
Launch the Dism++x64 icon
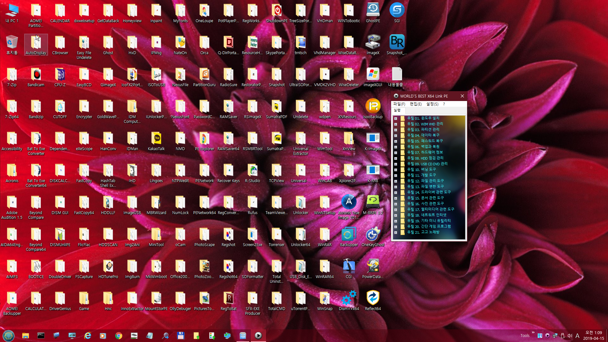tap(349, 301)
